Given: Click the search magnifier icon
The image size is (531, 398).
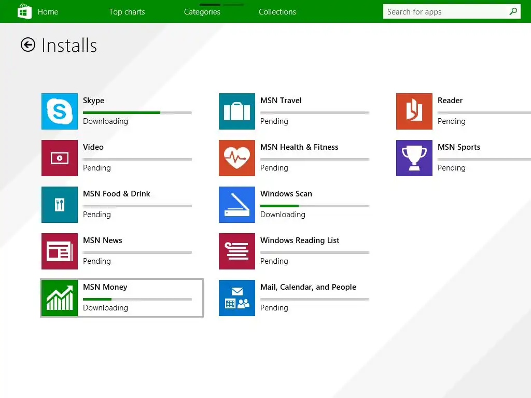Looking at the screenshot, I should tap(513, 11).
